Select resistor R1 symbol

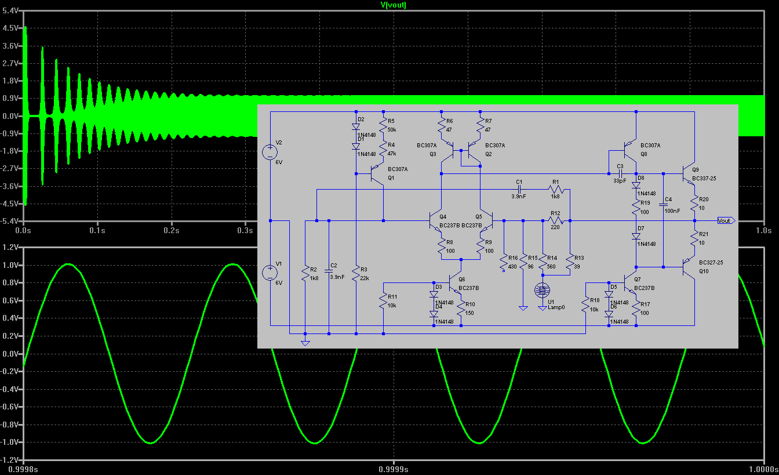[556, 189]
